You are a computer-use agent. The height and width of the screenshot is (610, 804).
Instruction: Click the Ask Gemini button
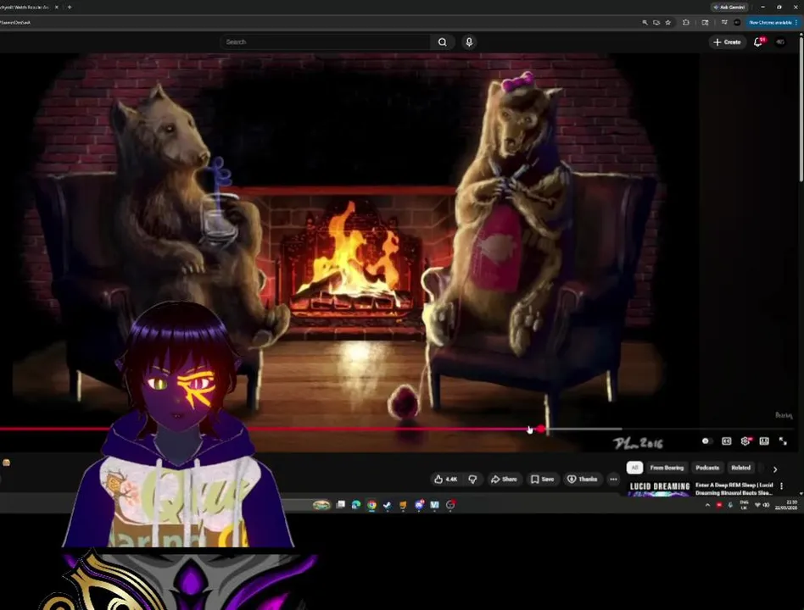[729, 7]
